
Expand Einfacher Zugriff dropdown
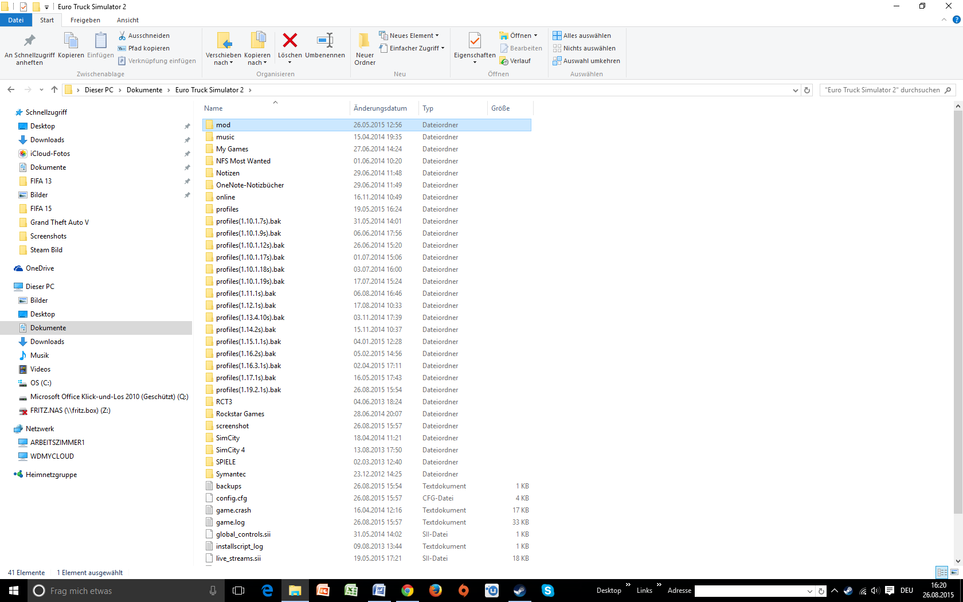click(412, 48)
